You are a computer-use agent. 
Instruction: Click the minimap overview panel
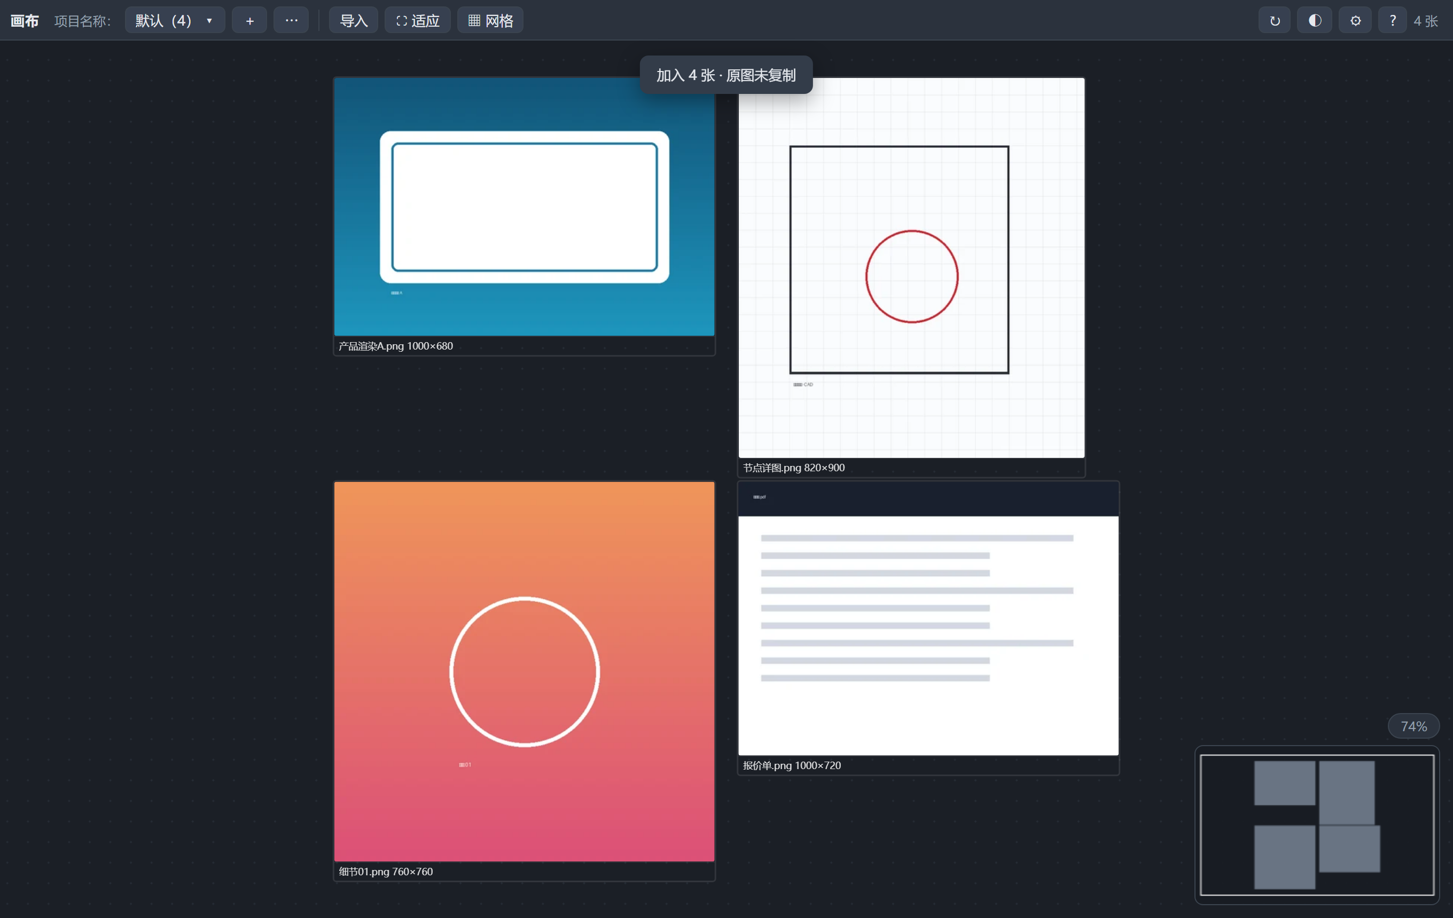[1317, 825]
